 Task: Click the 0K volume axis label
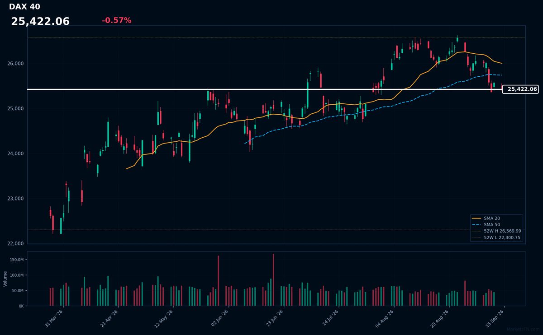coord(21,306)
